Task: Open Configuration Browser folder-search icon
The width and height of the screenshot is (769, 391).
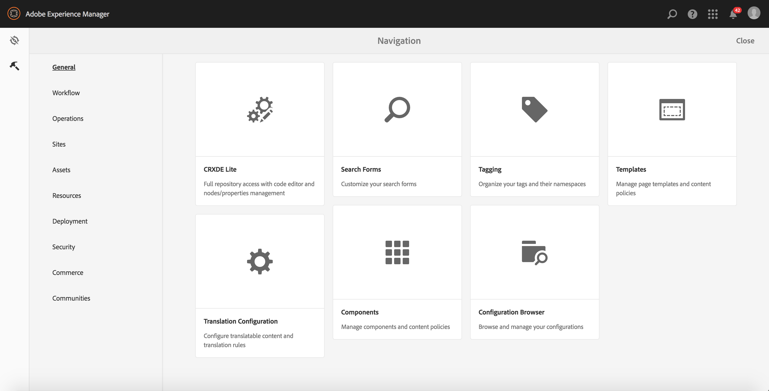Action: point(534,252)
